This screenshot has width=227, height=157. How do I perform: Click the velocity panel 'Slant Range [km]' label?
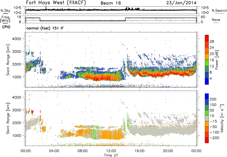pyautogui.click(x=8, y=118)
